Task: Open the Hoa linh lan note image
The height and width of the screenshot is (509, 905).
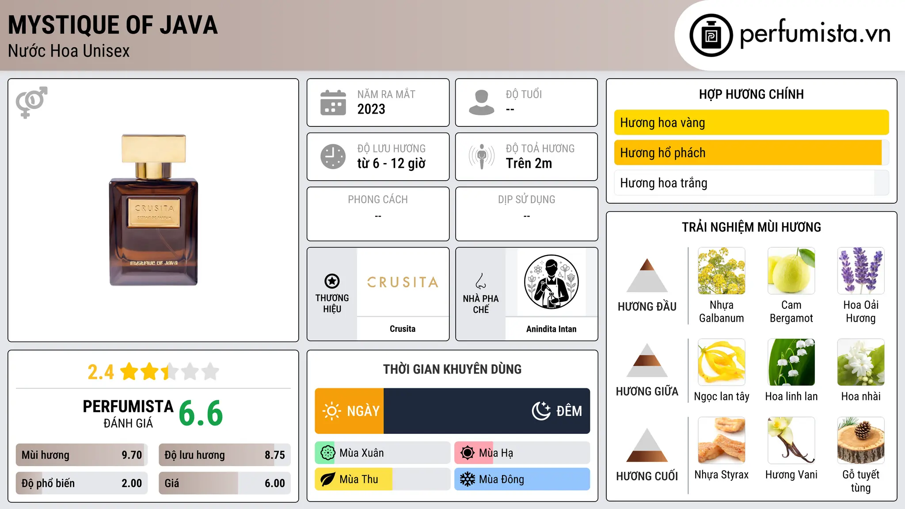Action: (791, 362)
